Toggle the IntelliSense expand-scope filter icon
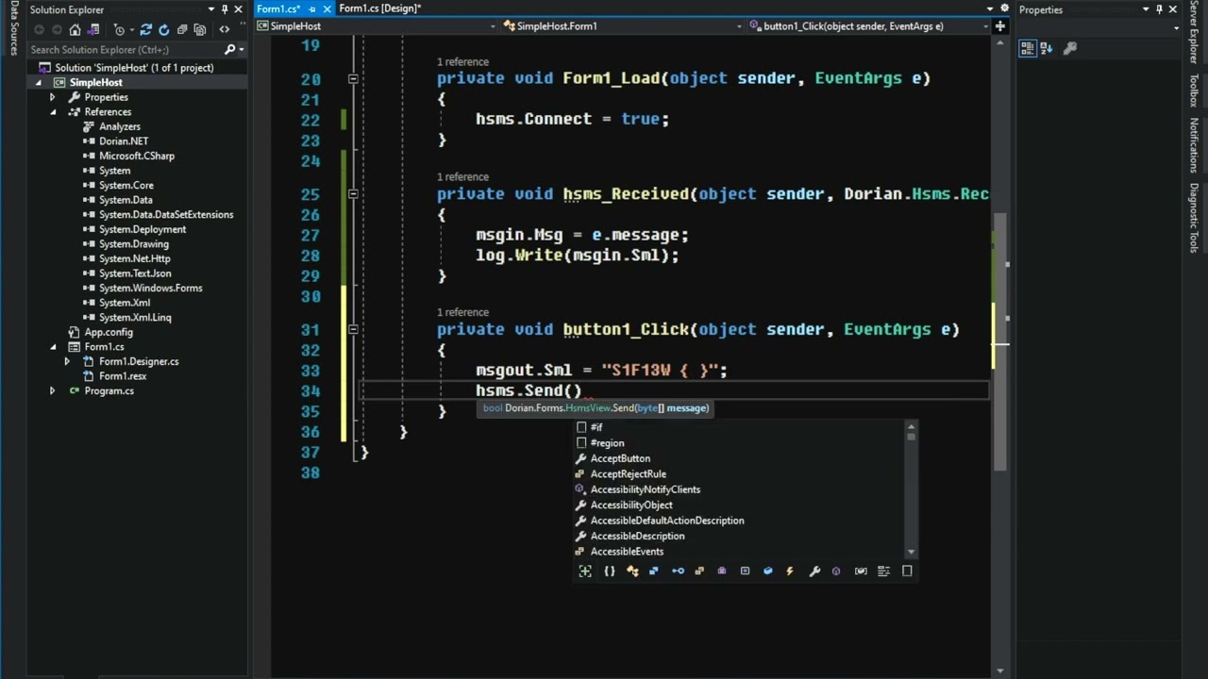 tap(585, 571)
